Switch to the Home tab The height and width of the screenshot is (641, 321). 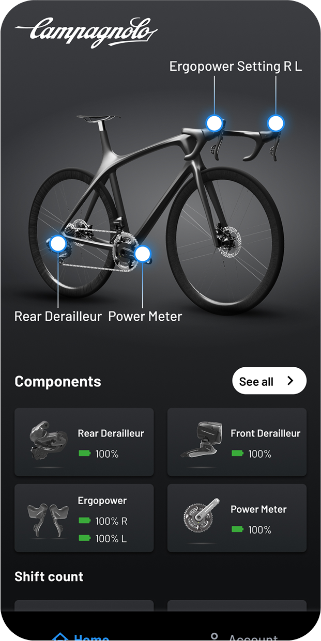click(81, 636)
